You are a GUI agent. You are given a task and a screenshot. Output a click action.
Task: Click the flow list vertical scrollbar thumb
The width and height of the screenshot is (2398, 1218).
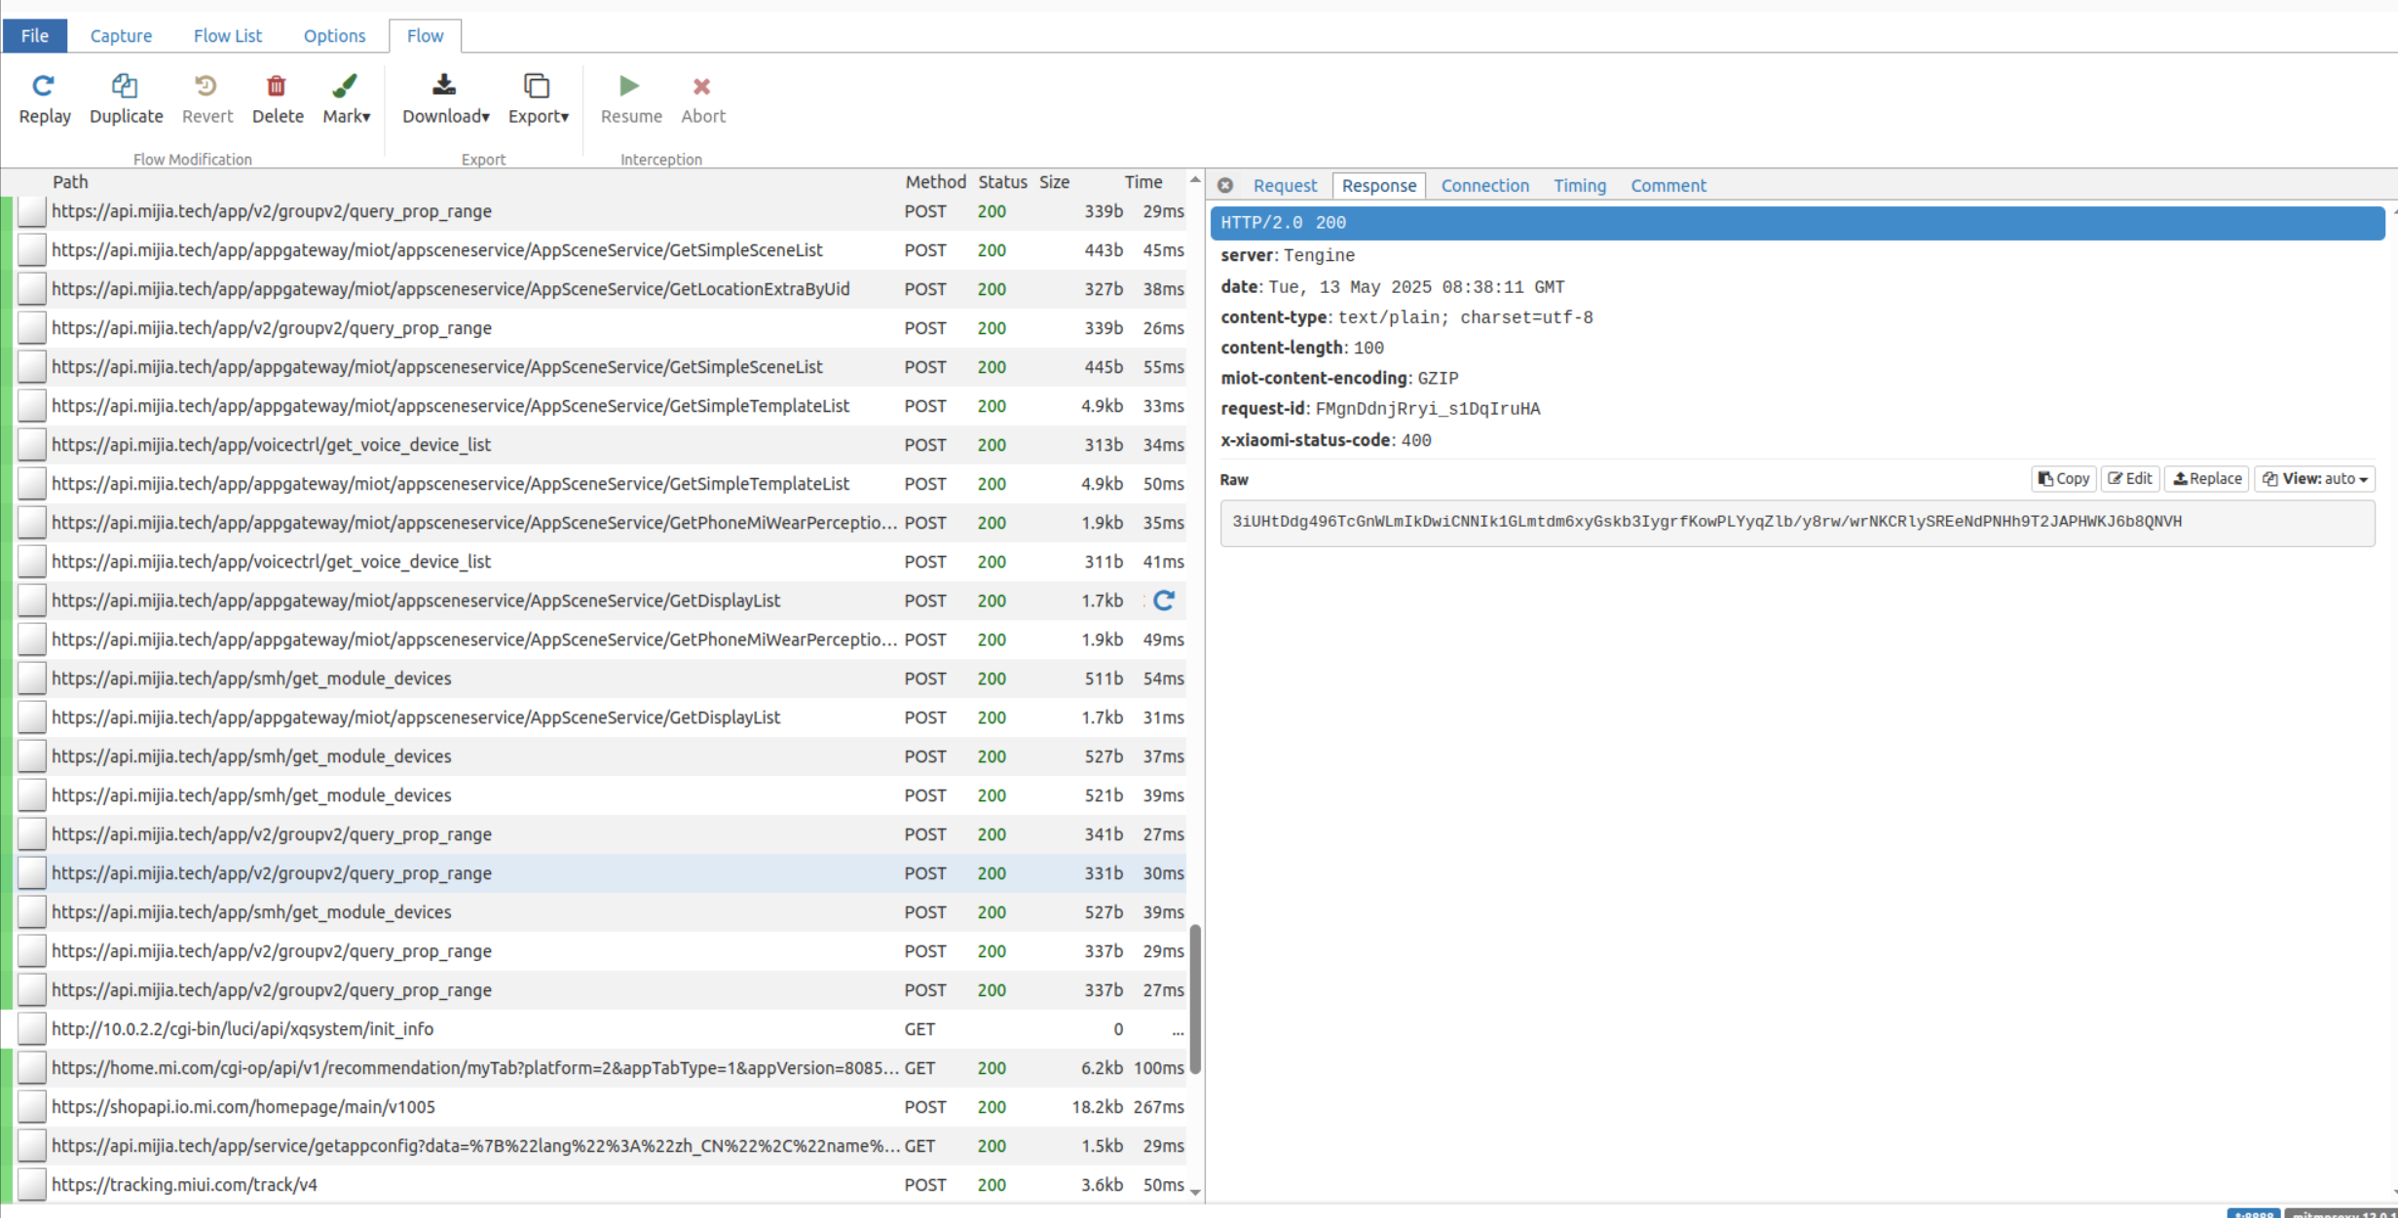[1195, 998]
